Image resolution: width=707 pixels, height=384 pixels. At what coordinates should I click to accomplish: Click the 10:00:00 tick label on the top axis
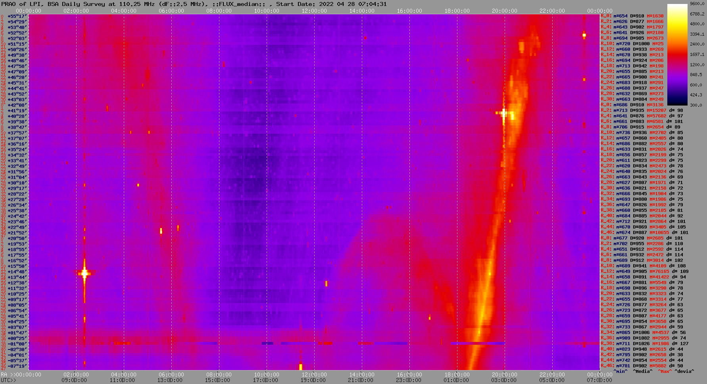[x=267, y=11]
